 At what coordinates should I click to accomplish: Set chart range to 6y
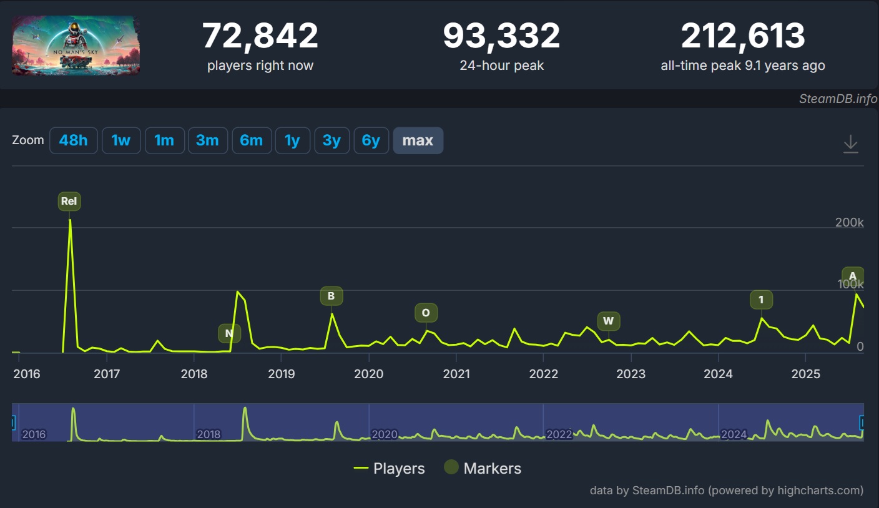(371, 140)
